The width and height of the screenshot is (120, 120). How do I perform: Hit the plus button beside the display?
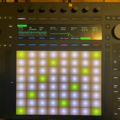(x=108, y=27)
